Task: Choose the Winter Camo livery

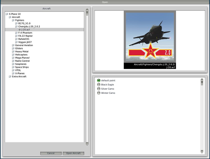Action: pos(99,93)
